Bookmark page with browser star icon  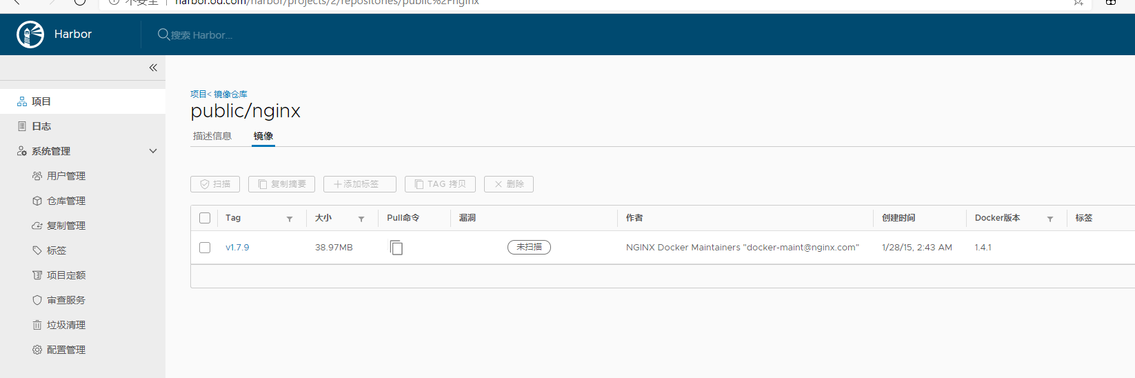(x=1078, y=2)
